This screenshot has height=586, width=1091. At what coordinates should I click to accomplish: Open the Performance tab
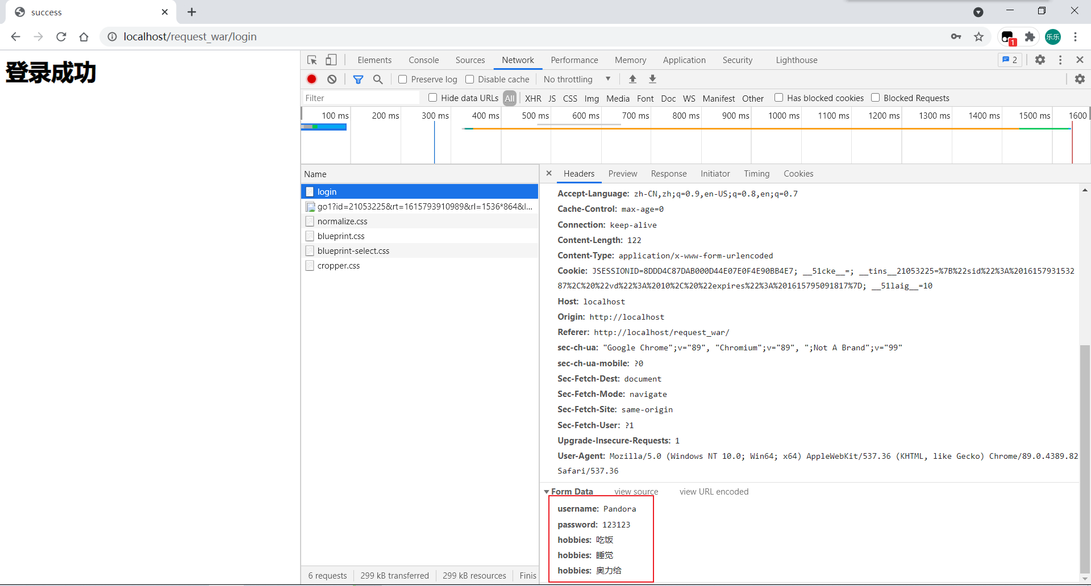[x=574, y=60]
